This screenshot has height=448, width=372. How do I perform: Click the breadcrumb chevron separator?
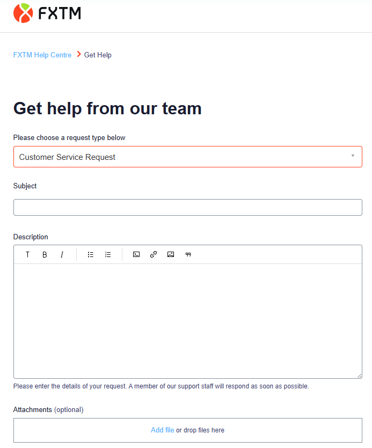coord(79,54)
